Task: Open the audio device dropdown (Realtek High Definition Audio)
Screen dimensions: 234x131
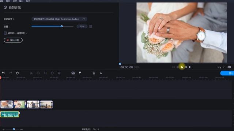Action: (59, 19)
